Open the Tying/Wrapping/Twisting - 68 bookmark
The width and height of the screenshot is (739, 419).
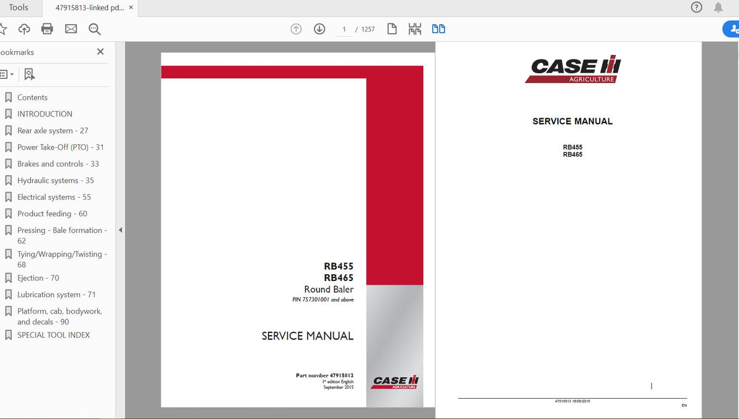[x=62, y=259]
